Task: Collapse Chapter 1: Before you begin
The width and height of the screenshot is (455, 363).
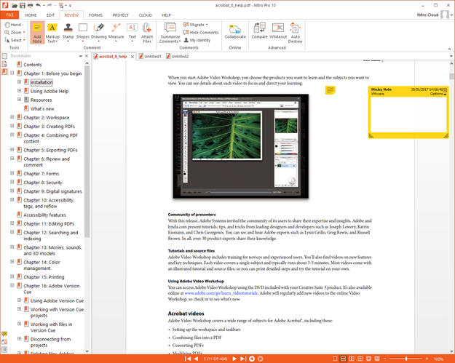Action: tap(12, 73)
